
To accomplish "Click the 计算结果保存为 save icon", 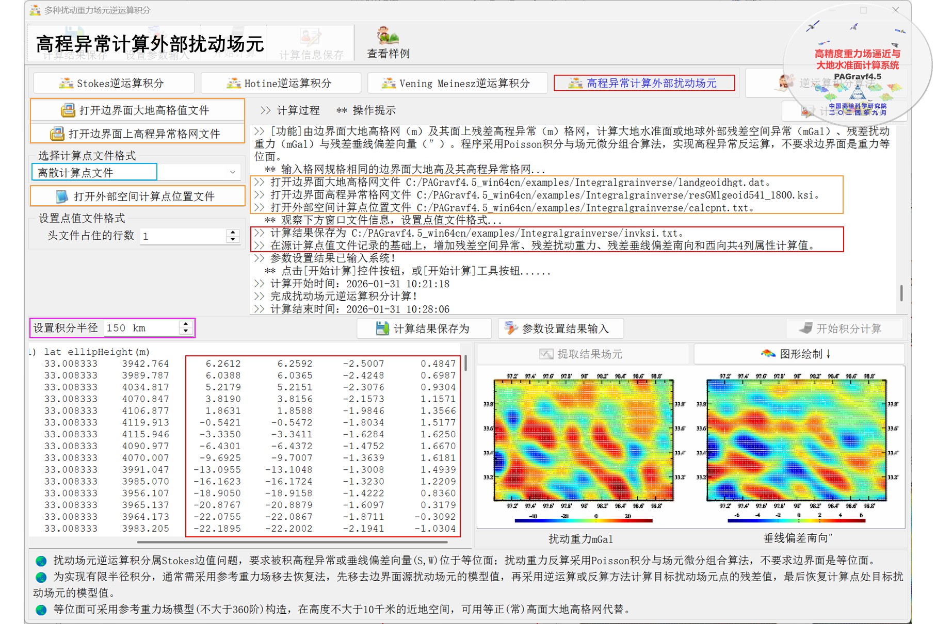I will pos(382,329).
